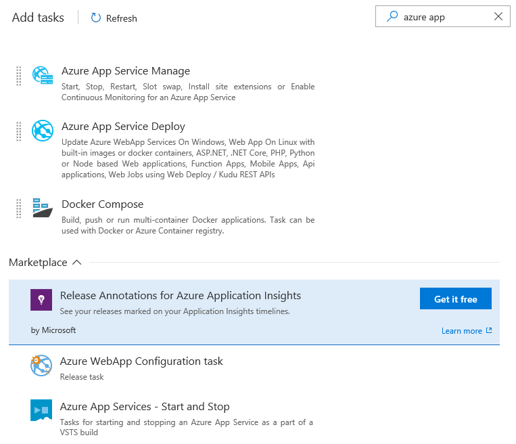The width and height of the screenshot is (516, 444).
Task: Click the Refresh circular arrow icon
Action: (96, 18)
